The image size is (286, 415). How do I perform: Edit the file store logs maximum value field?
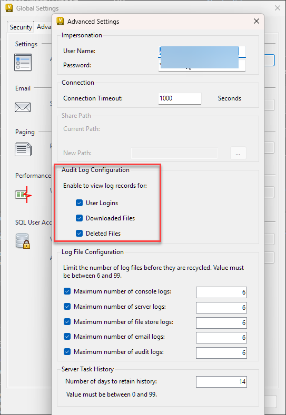coord(221,322)
